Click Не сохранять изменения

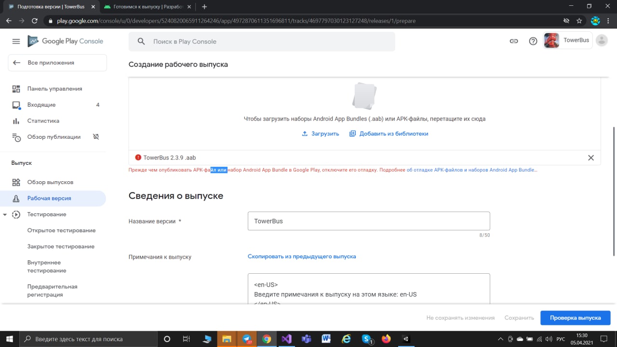(x=460, y=318)
